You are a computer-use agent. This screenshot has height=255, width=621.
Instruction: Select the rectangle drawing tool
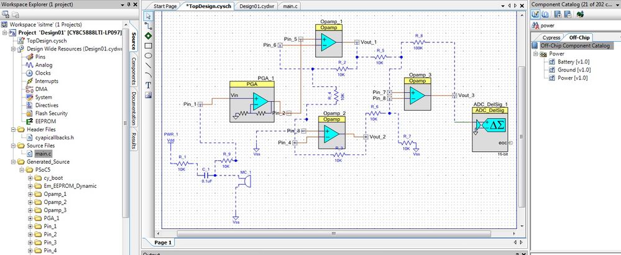click(149, 46)
